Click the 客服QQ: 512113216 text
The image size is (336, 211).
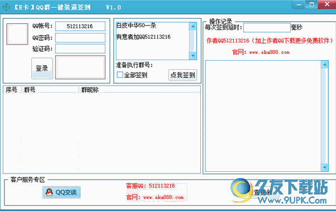150,185
